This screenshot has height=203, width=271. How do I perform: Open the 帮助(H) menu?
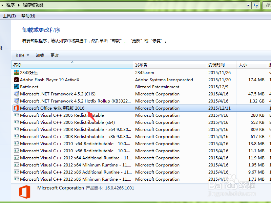click(x=28, y=16)
